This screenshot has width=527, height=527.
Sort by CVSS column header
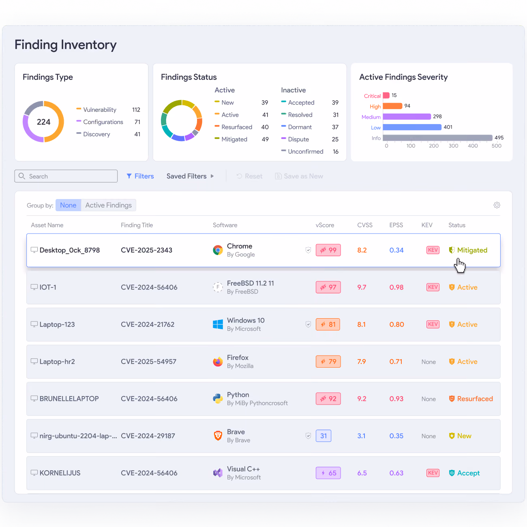tap(365, 225)
